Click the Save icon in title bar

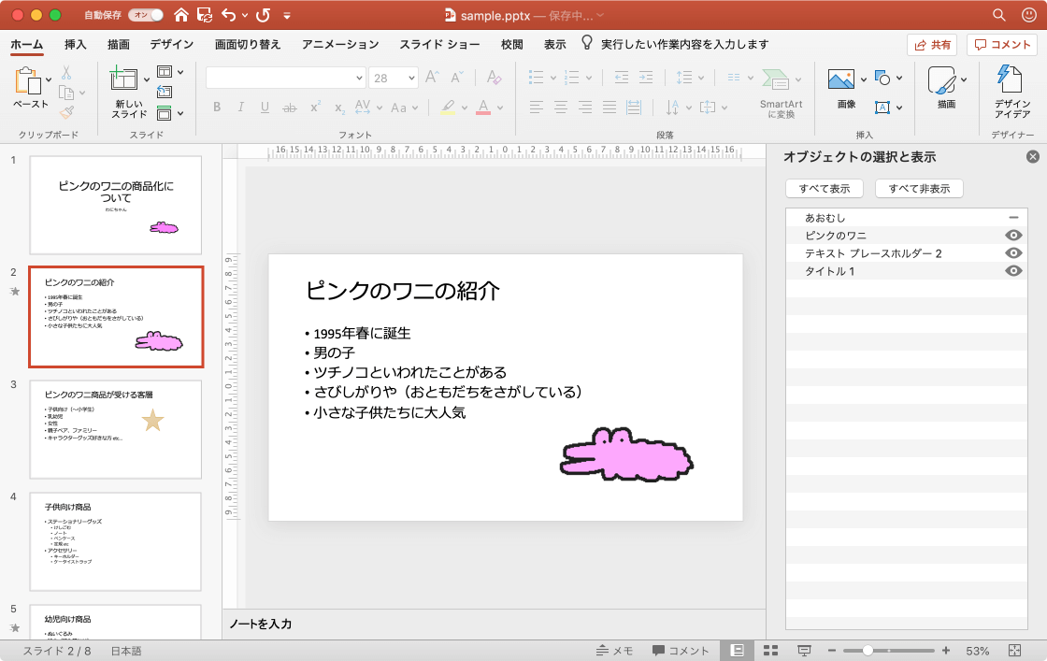[204, 15]
